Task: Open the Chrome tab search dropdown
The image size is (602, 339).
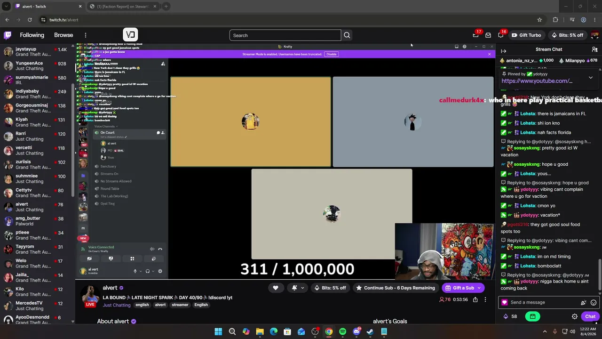Action: [6, 6]
